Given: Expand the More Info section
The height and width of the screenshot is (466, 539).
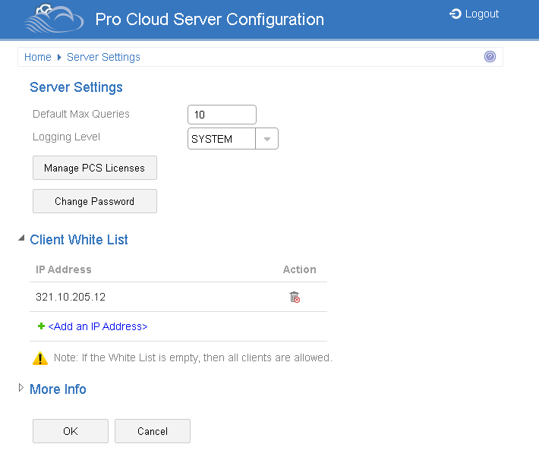Looking at the screenshot, I should coord(21,388).
